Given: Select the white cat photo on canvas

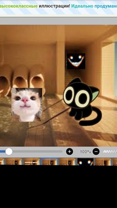Looking at the screenshot, I should (x=27, y=105).
